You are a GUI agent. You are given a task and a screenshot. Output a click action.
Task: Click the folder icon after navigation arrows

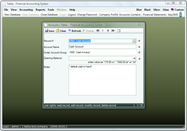tap(119, 31)
